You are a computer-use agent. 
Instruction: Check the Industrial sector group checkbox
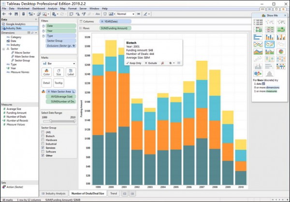coord(43,144)
